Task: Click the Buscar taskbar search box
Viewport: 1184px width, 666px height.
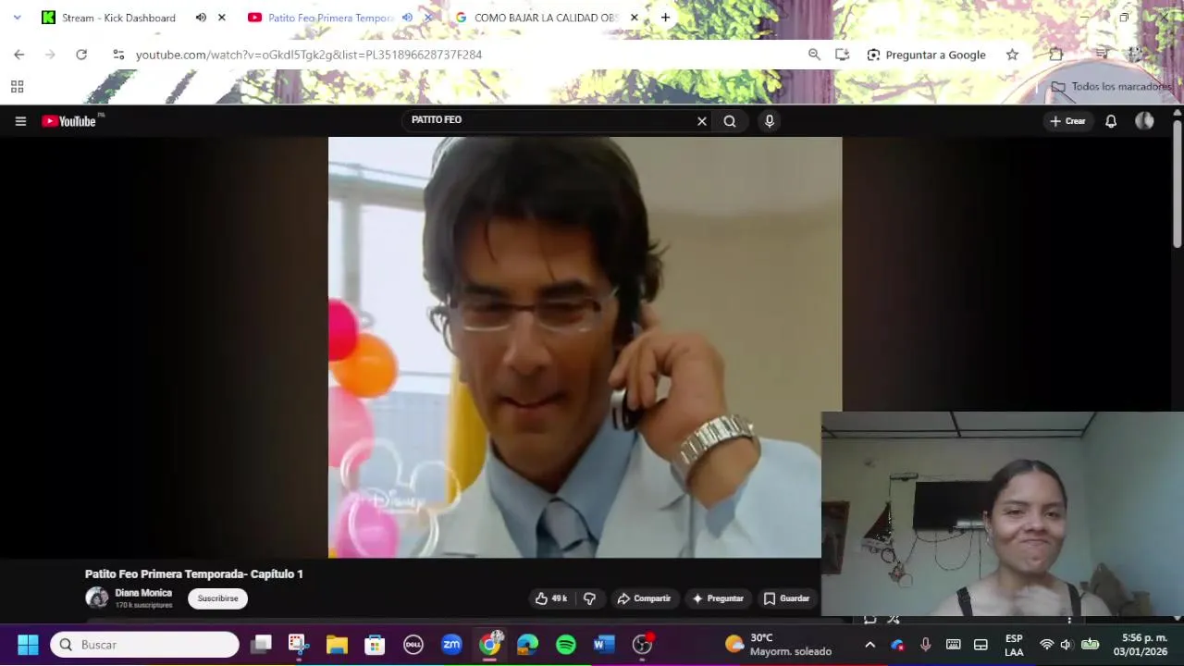Action: [144, 645]
